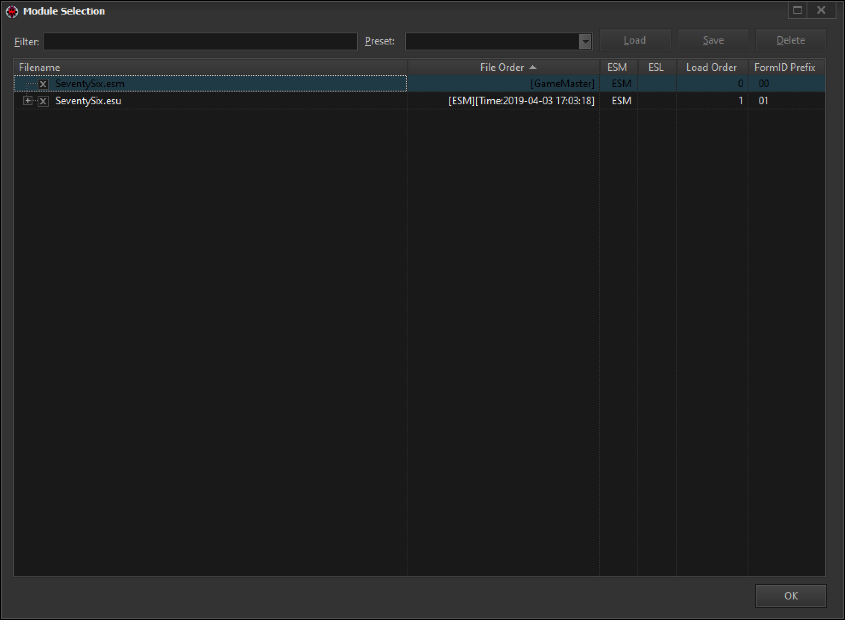Select the SeventySix.esu row name
Screen dimensions: 845x620
pos(88,101)
